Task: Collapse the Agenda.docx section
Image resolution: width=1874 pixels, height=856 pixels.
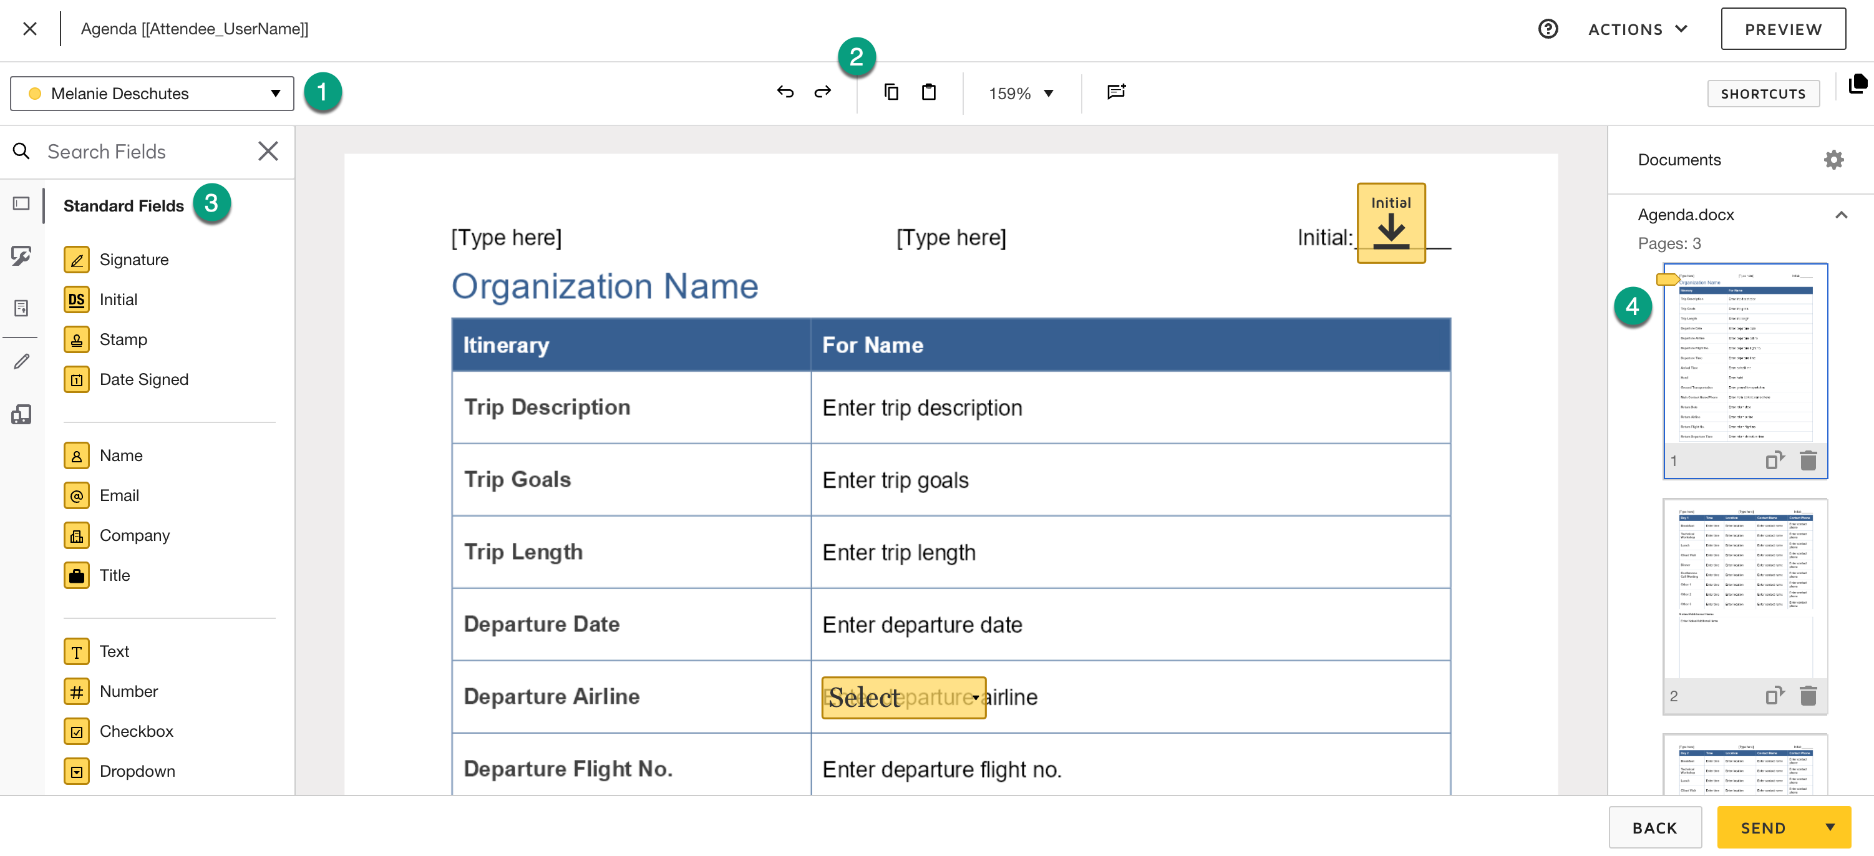Action: click(1840, 215)
